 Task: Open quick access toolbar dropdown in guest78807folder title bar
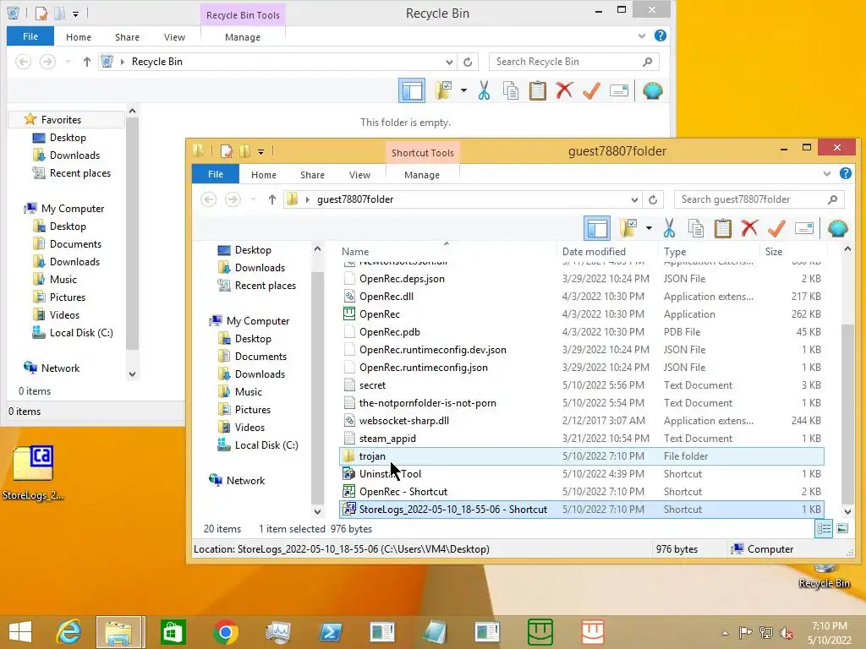click(x=260, y=151)
